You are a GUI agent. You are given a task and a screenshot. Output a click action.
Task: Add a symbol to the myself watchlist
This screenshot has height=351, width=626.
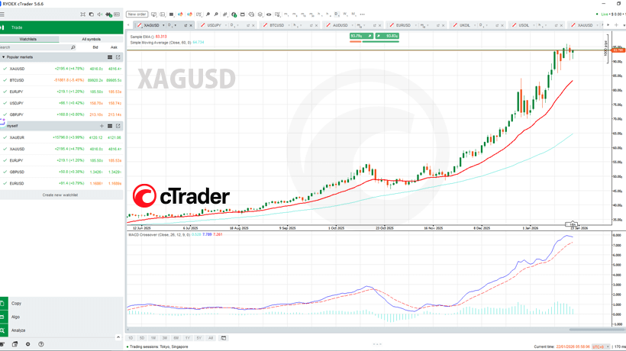pyautogui.click(x=102, y=126)
